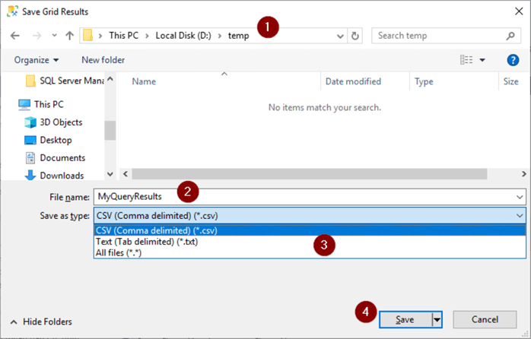The width and height of the screenshot is (531, 339).
Task: Click the Up one level arrow
Action: pos(69,36)
